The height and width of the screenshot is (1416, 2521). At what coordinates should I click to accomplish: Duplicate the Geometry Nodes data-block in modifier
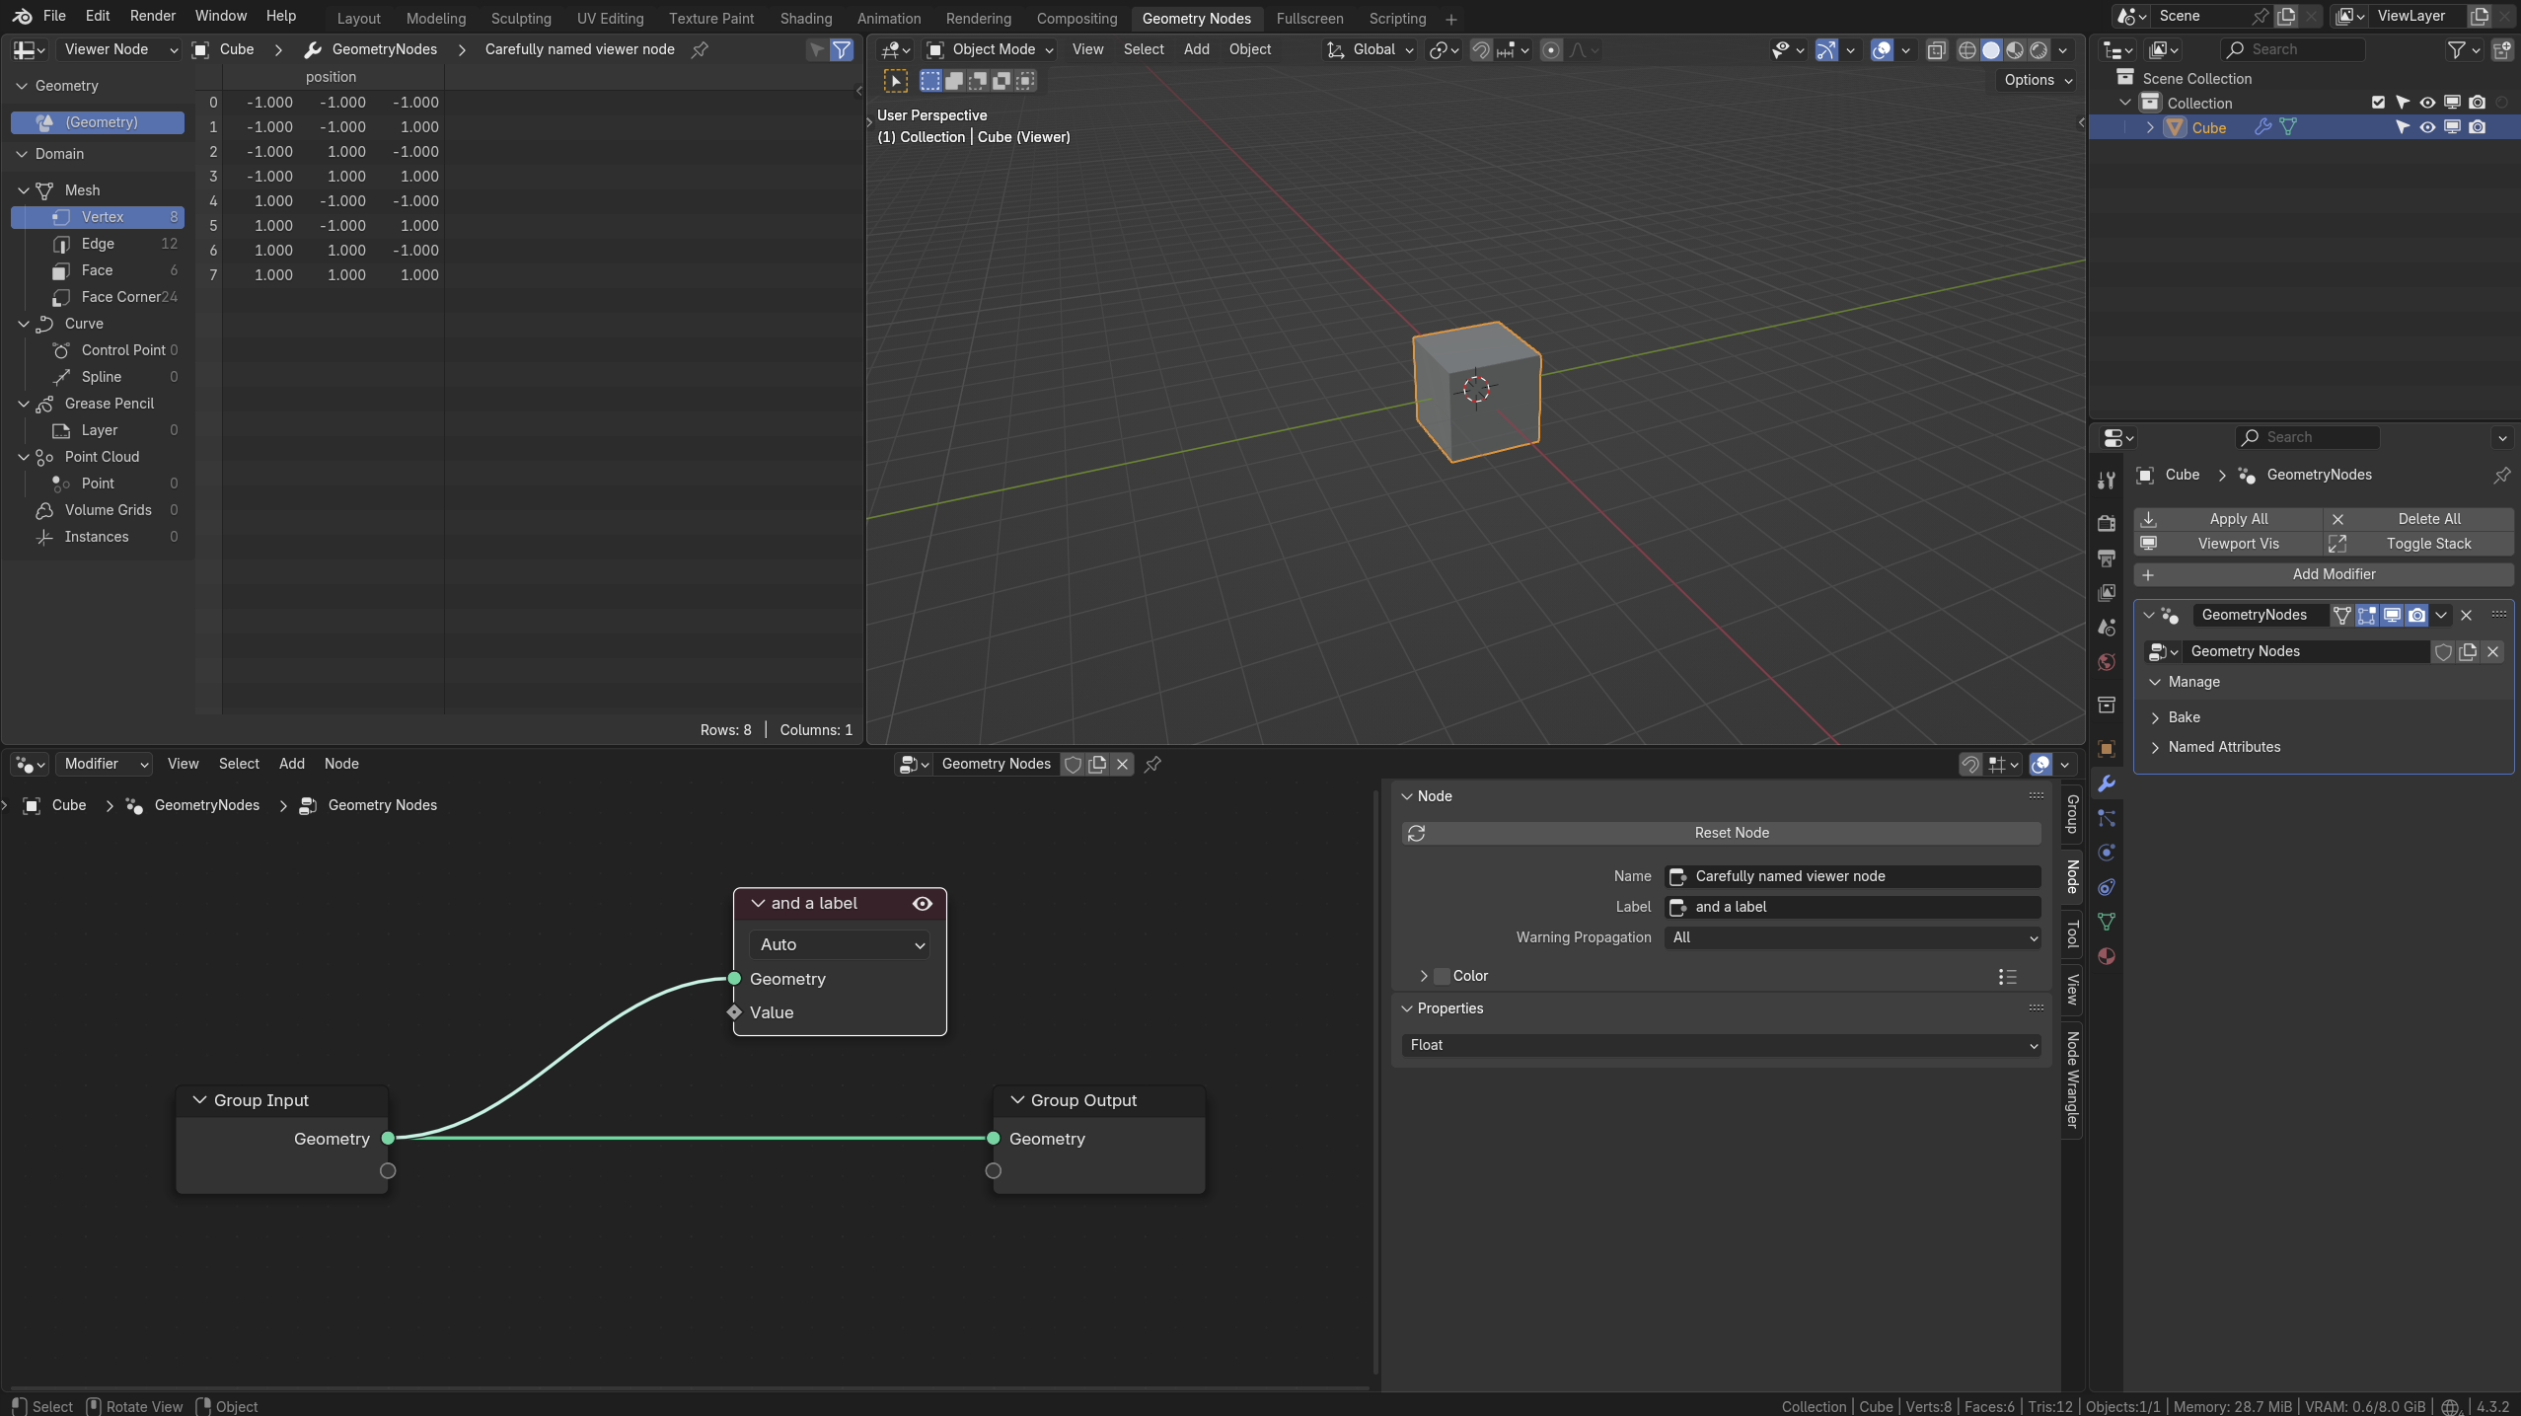pos(2468,651)
